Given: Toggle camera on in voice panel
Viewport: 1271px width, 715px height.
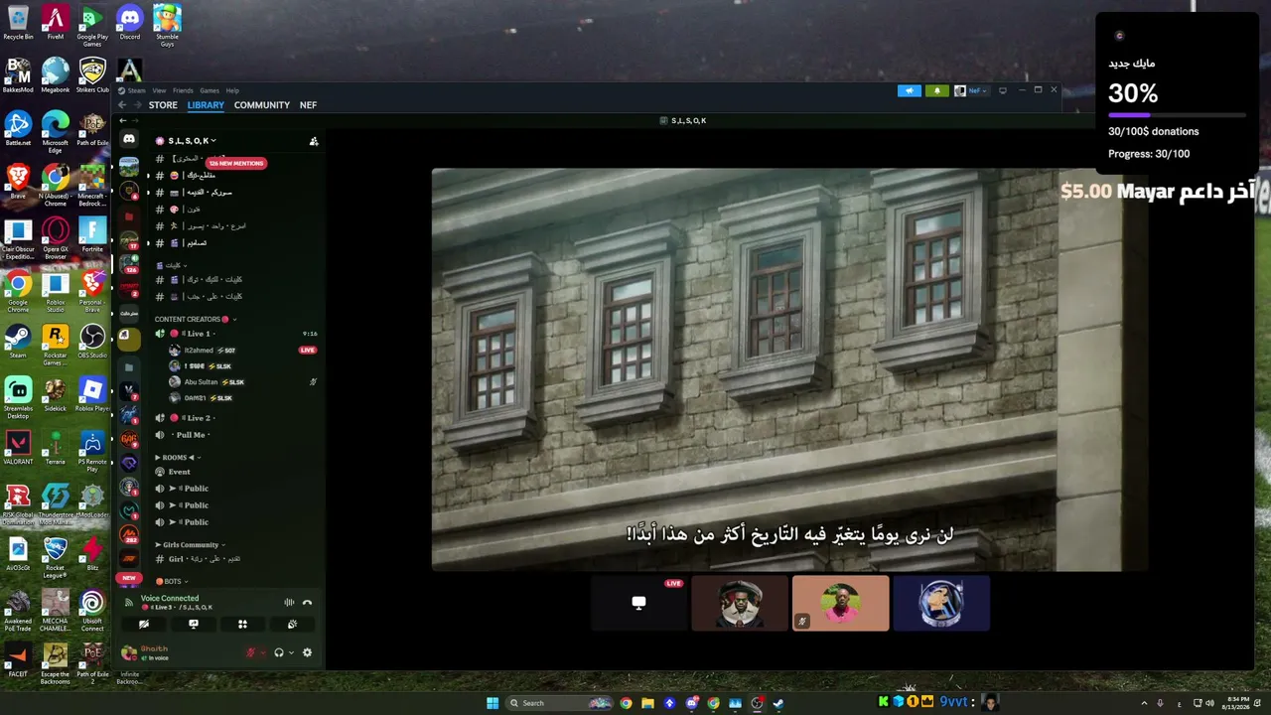Looking at the screenshot, I should 144,625.
